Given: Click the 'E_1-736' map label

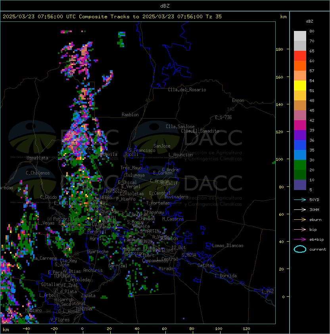Looking at the screenshot, I should 223,117.
